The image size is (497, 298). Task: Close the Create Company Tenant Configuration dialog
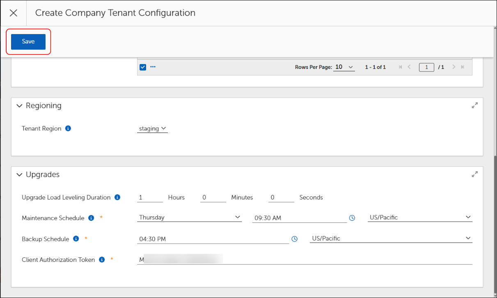[x=14, y=13]
